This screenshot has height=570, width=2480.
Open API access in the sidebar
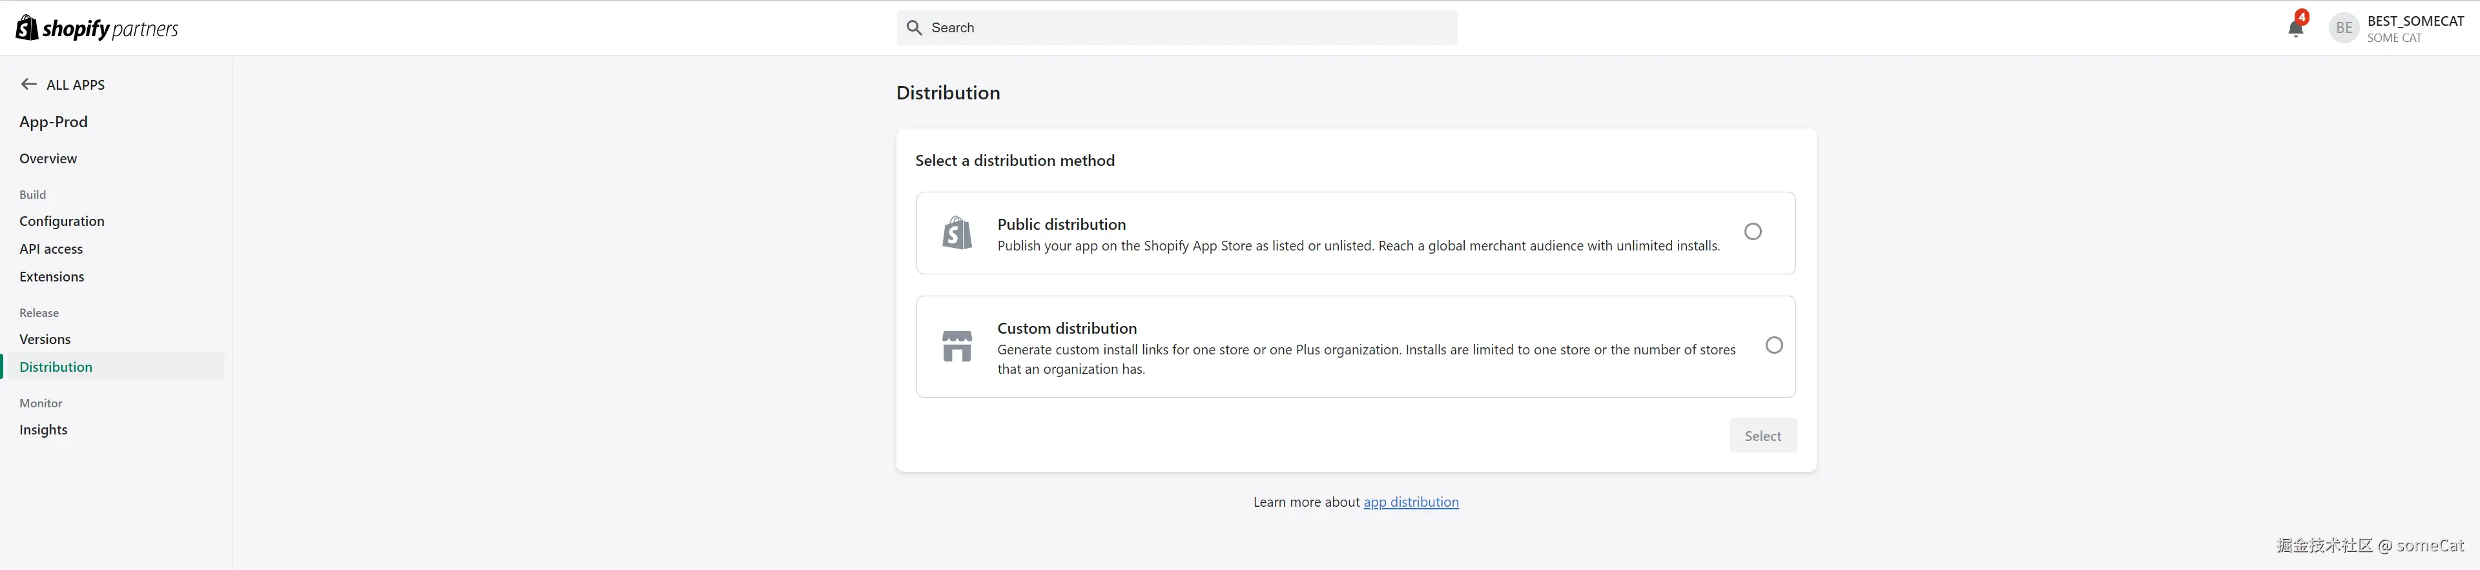(51, 249)
